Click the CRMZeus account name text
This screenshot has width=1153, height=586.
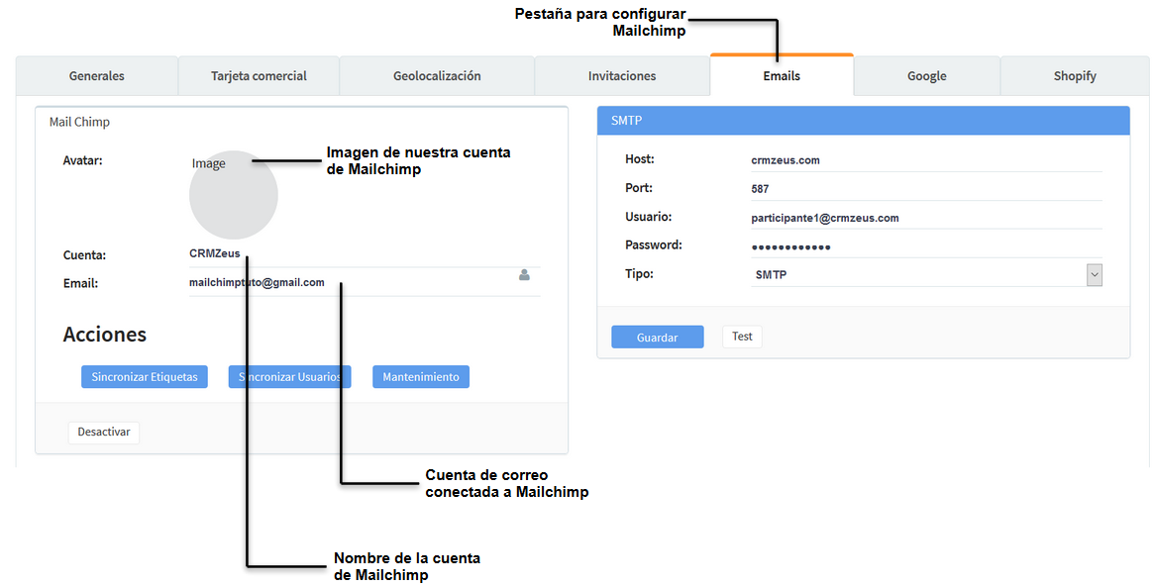215,253
